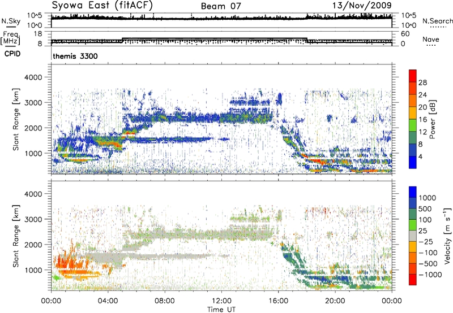Click '1000' on velocity panel range axis
453x313 pixels.
pyautogui.click(x=33, y=270)
